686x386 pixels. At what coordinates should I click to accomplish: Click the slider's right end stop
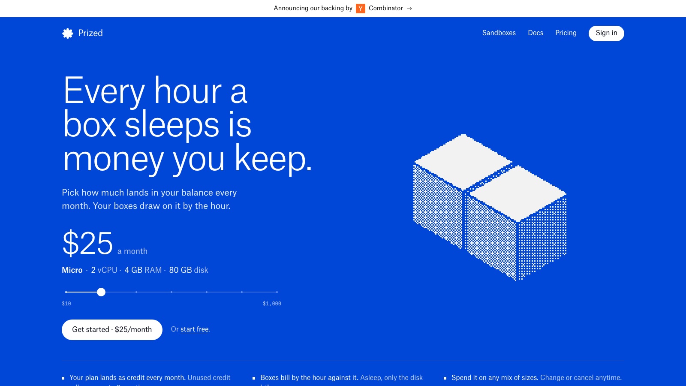pyautogui.click(x=277, y=292)
